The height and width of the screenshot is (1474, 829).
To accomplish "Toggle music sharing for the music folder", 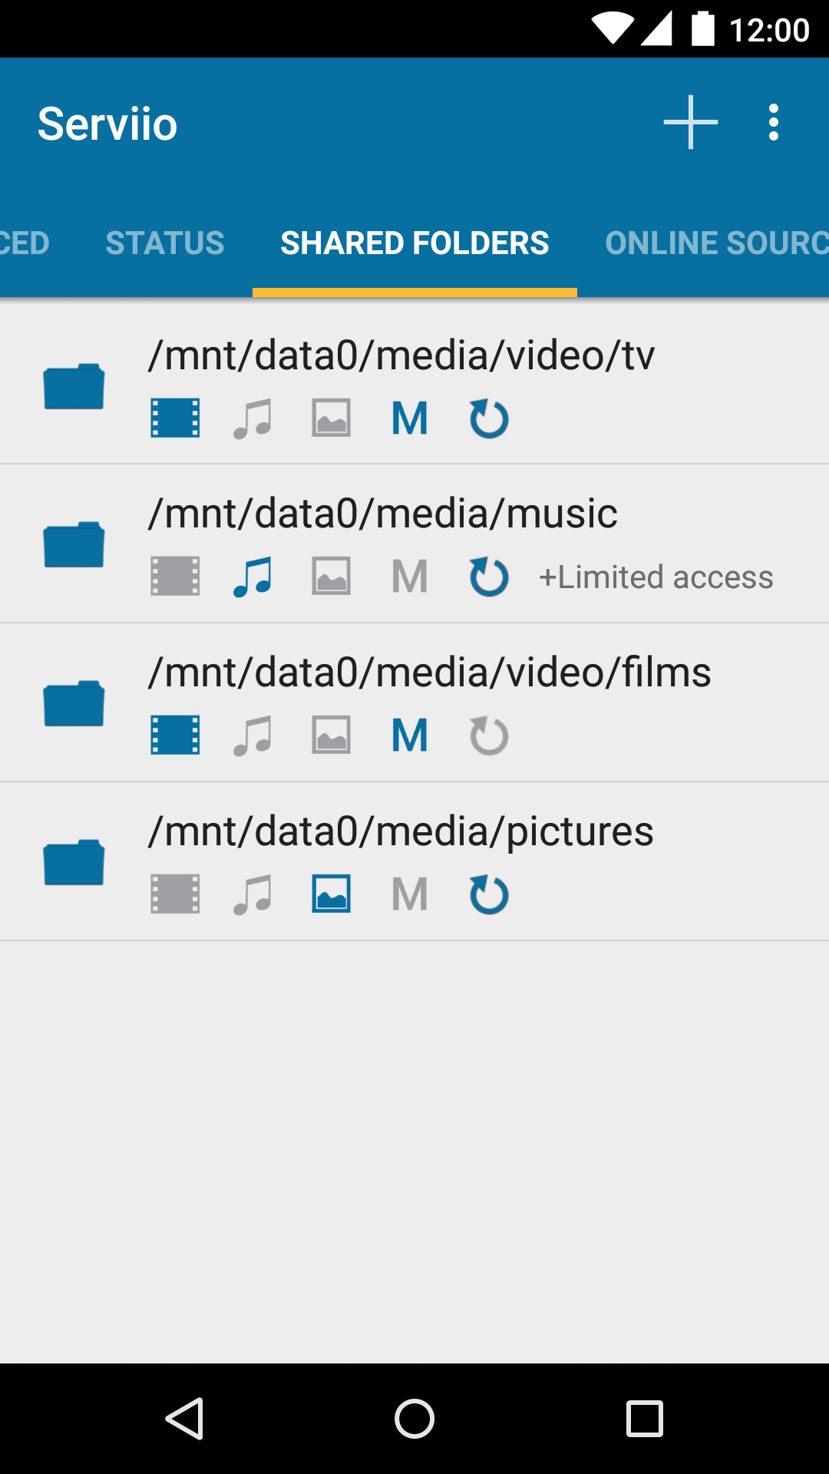I will point(253,577).
